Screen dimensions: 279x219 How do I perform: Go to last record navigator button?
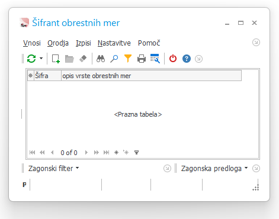pyautogui.click(x=106, y=152)
